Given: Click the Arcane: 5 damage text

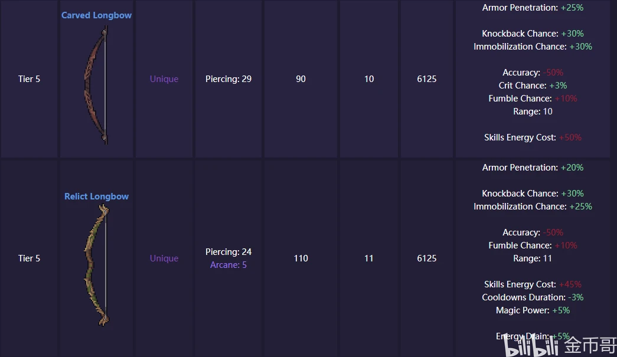Looking at the screenshot, I should click(228, 265).
